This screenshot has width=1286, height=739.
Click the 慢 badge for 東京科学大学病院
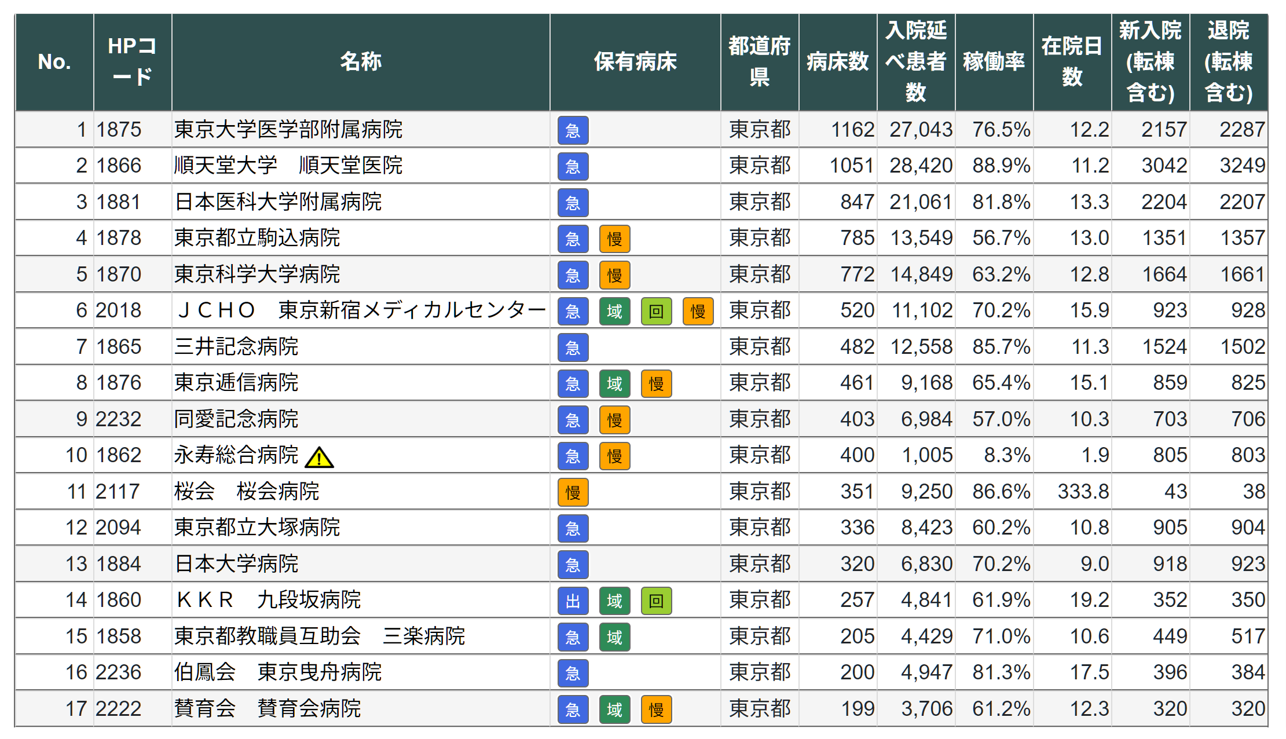click(x=614, y=275)
